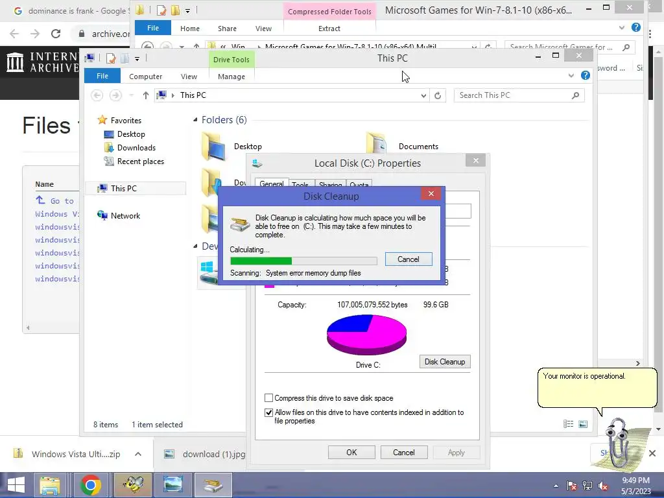Close the Chrome downloads bar
Image resolution: width=664 pixels, height=498 pixels.
click(x=652, y=453)
